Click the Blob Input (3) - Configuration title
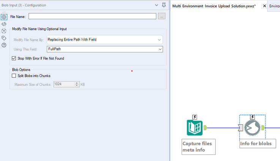280x161 pixels. click(24, 5)
